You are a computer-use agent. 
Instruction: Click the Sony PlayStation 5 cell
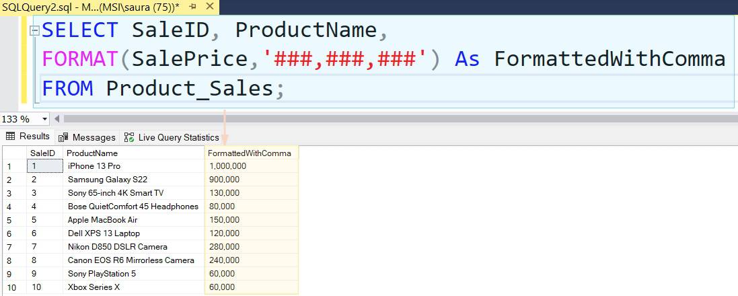[x=134, y=273]
